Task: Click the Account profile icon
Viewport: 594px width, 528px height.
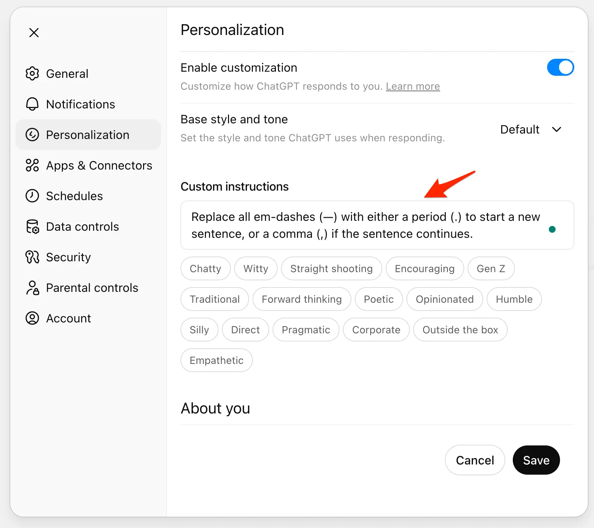Action: tap(32, 318)
